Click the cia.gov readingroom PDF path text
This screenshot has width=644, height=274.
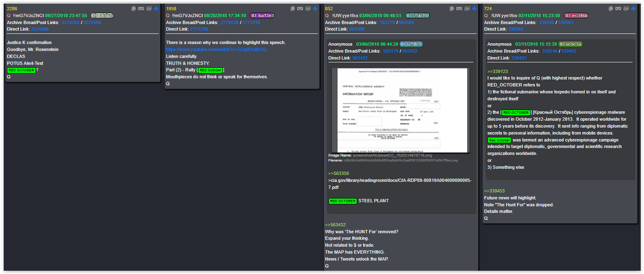click(x=400, y=184)
